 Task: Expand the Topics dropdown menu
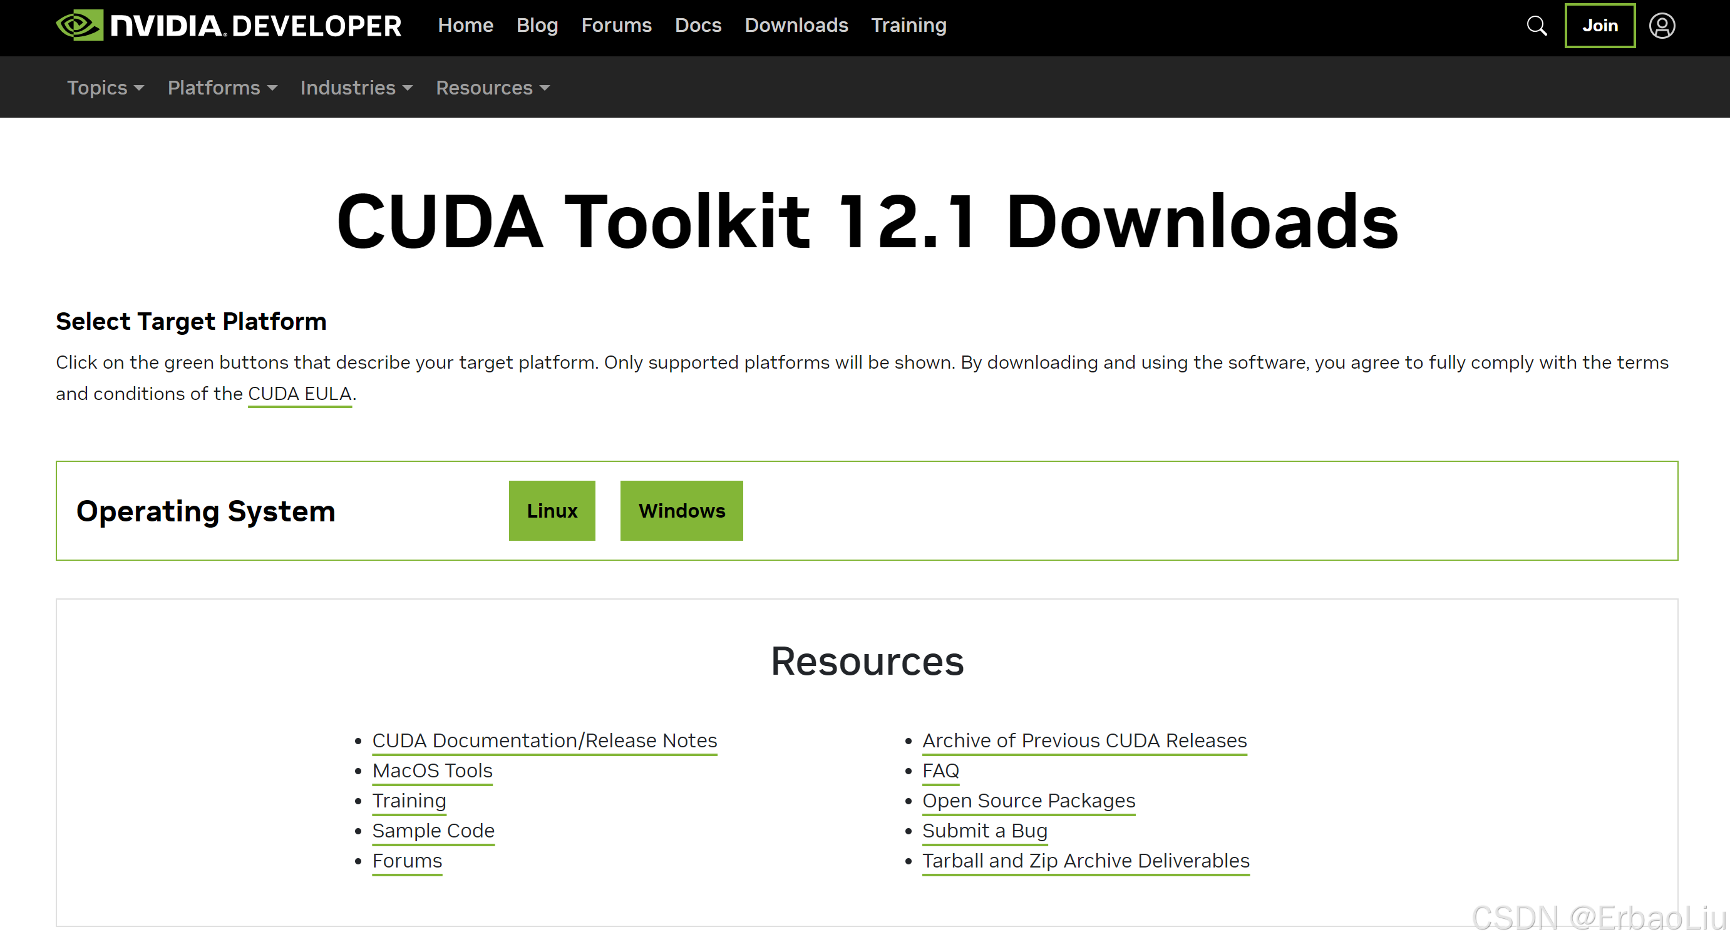105,88
